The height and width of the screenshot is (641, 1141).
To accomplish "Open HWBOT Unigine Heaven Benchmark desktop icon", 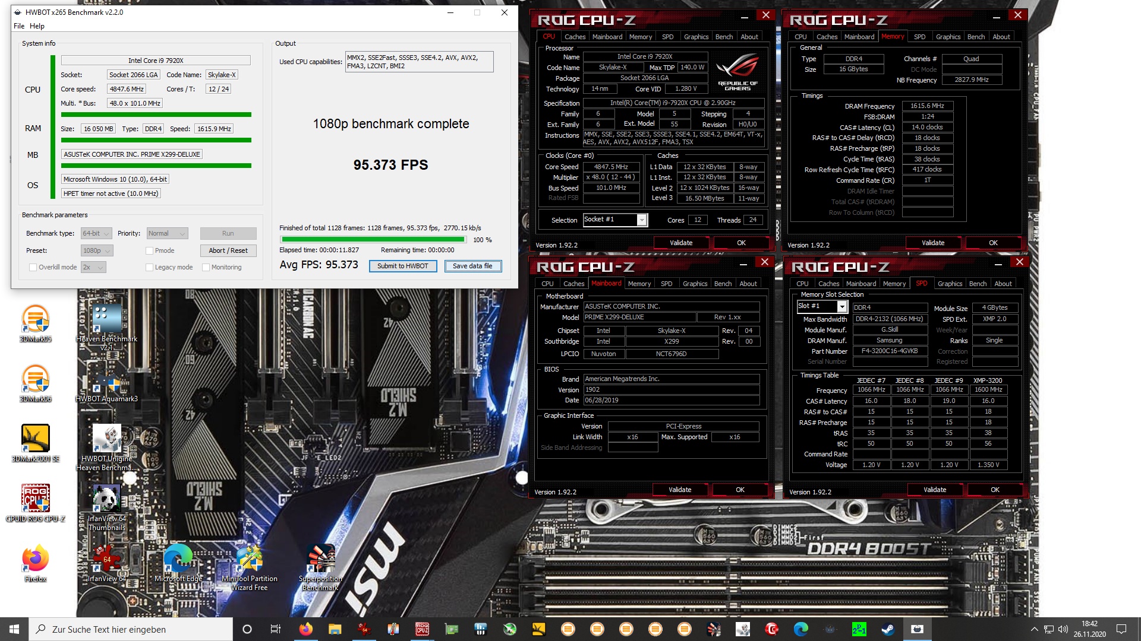I will 107,448.
